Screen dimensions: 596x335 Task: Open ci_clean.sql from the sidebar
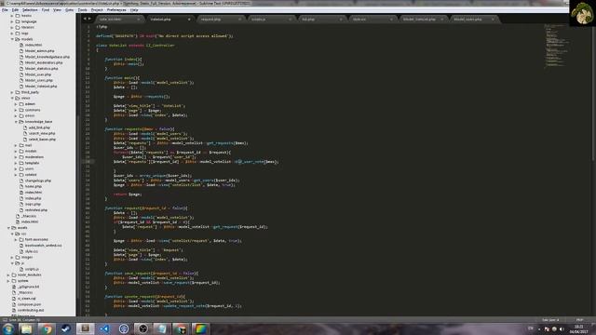pos(26,299)
